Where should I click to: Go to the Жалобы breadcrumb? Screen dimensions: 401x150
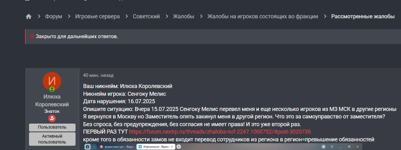point(183,17)
